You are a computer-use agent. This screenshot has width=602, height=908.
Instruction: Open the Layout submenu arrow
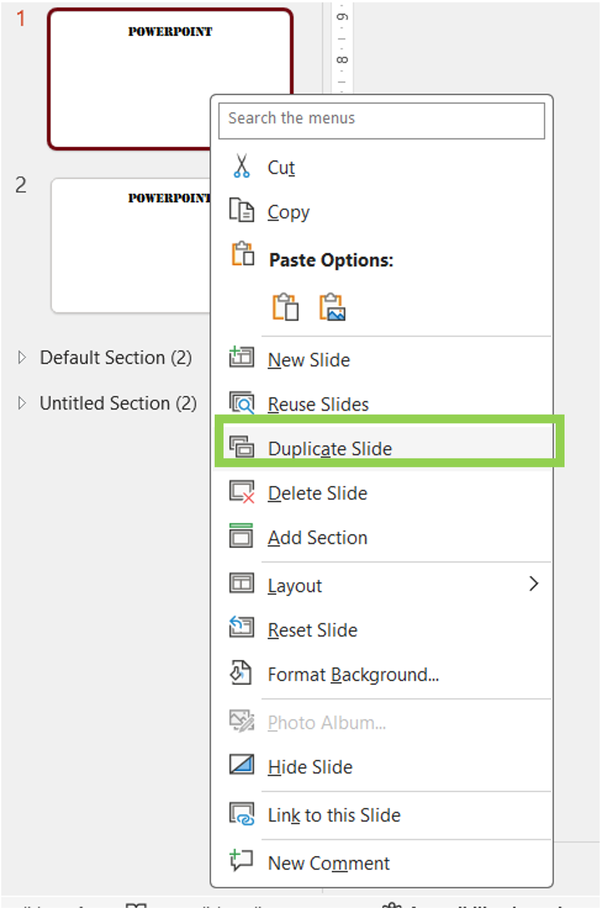[533, 584]
